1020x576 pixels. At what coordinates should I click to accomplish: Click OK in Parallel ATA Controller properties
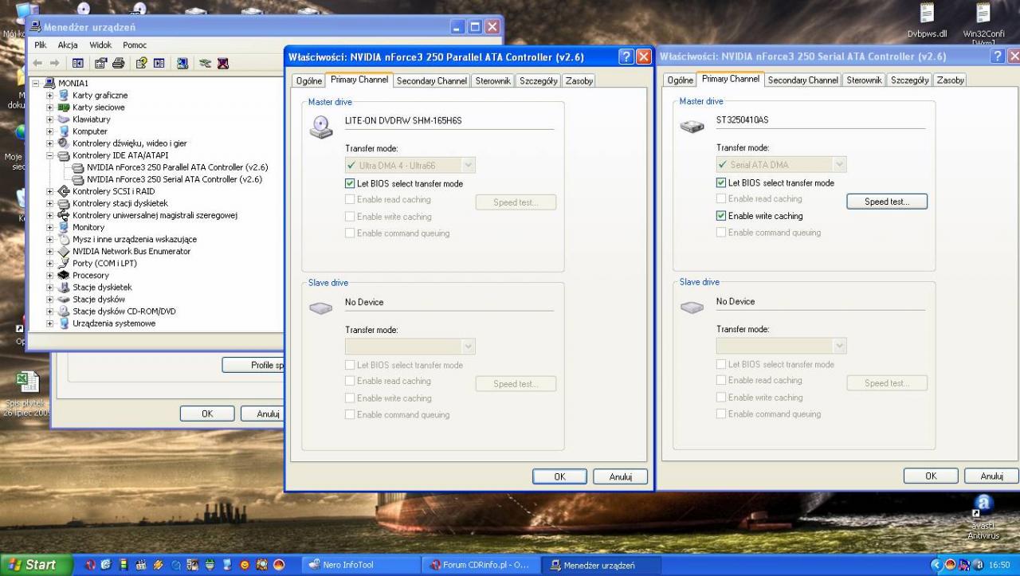(x=559, y=476)
